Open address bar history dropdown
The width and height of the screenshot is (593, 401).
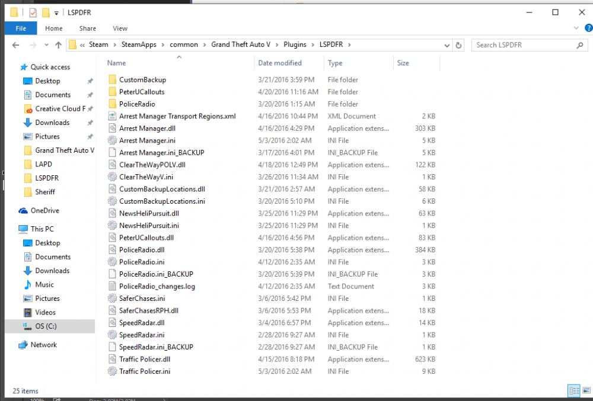click(x=447, y=45)
